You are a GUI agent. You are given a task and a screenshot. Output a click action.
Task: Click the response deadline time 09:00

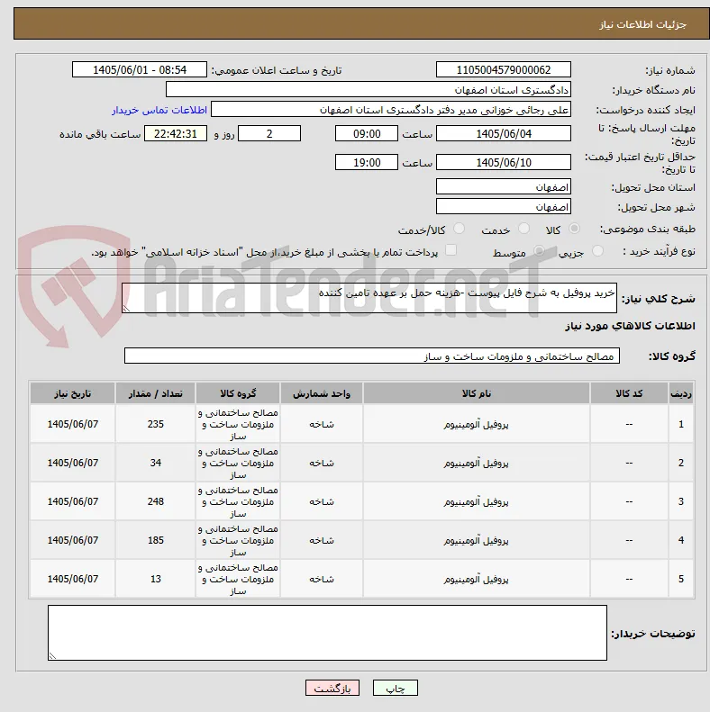367,133
